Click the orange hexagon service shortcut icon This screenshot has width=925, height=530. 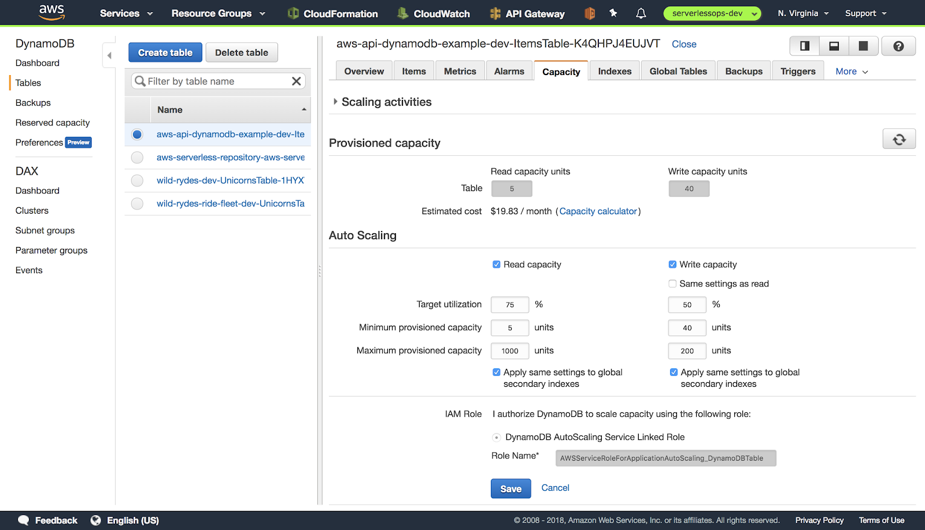(x=590, y=13)
